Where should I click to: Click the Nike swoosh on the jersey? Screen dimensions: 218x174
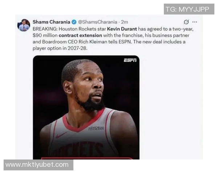tap(61, 135)
